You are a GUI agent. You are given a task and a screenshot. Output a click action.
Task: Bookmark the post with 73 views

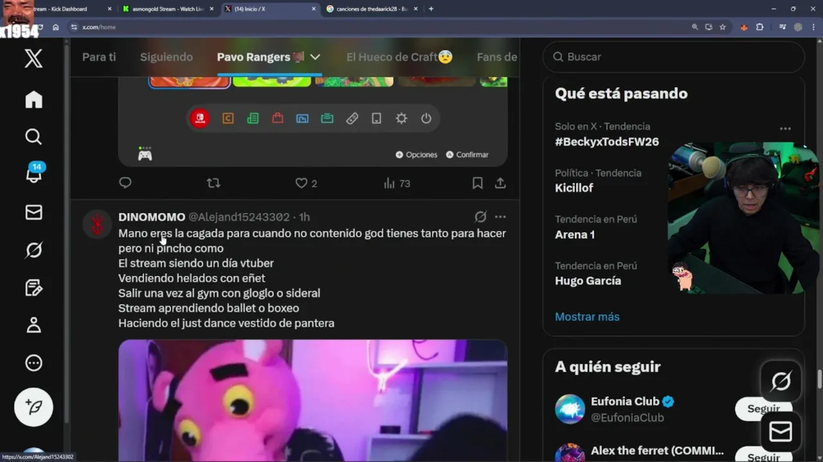pyautogui.click(x=477, y=183)
